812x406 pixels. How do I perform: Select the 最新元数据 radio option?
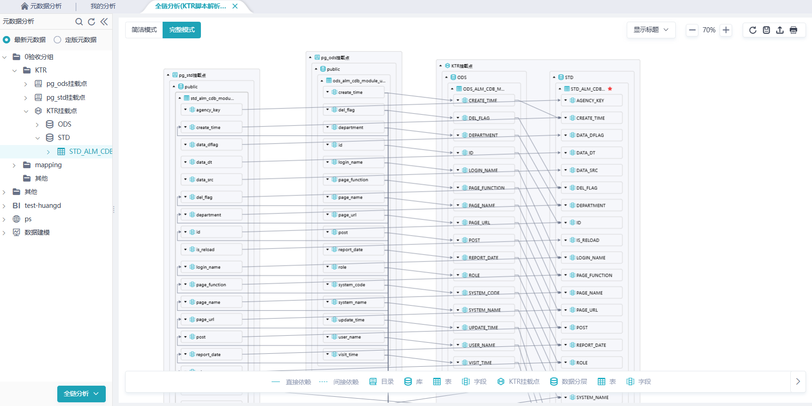click(6, 40)
